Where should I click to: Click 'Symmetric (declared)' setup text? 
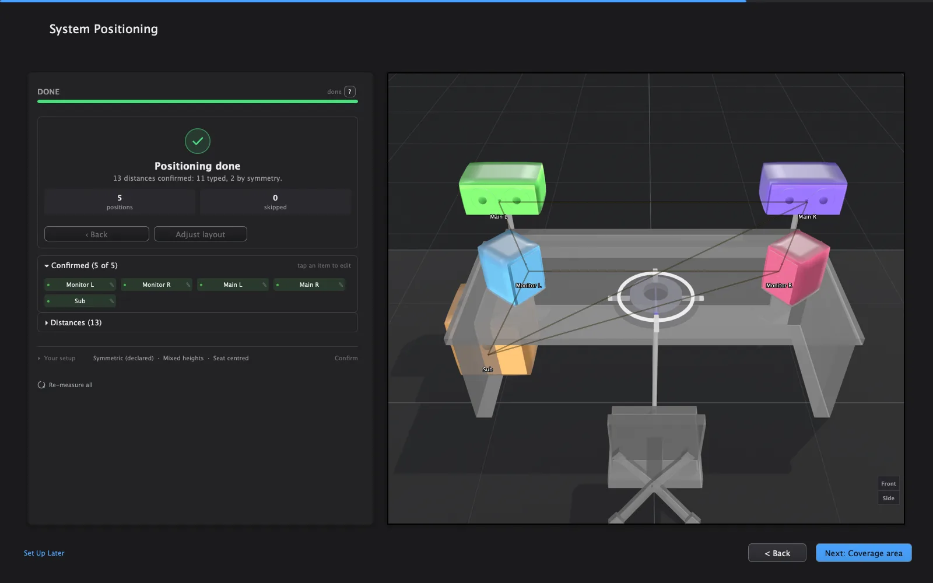pyautogui.click(x=123, y=358)
